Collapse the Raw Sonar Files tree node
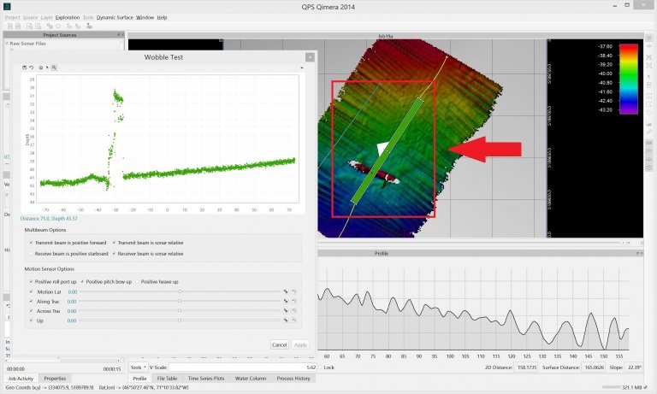Viewport: 657px width, 394px height. (6, 43)
